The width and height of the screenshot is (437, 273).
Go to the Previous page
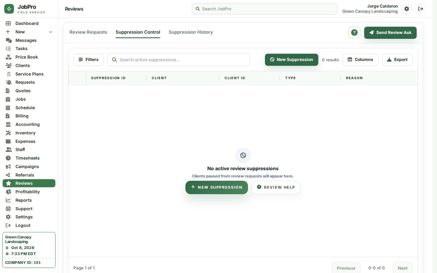[346, 268]
